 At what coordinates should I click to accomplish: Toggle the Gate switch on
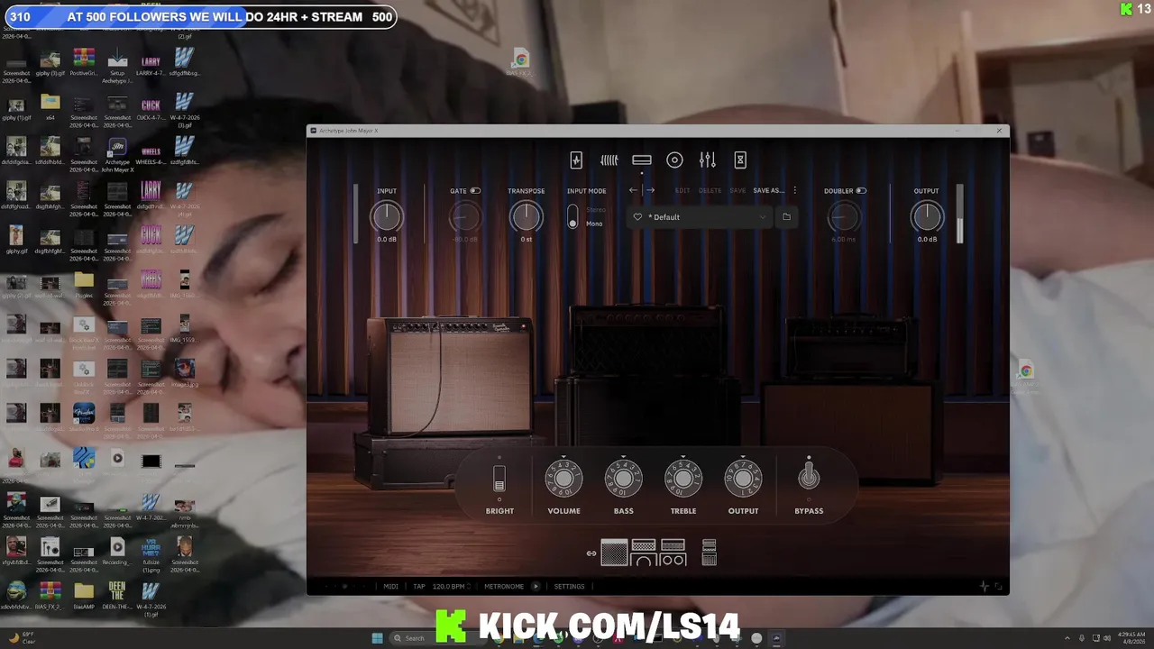pyautogui.click(x=475, y=191)
